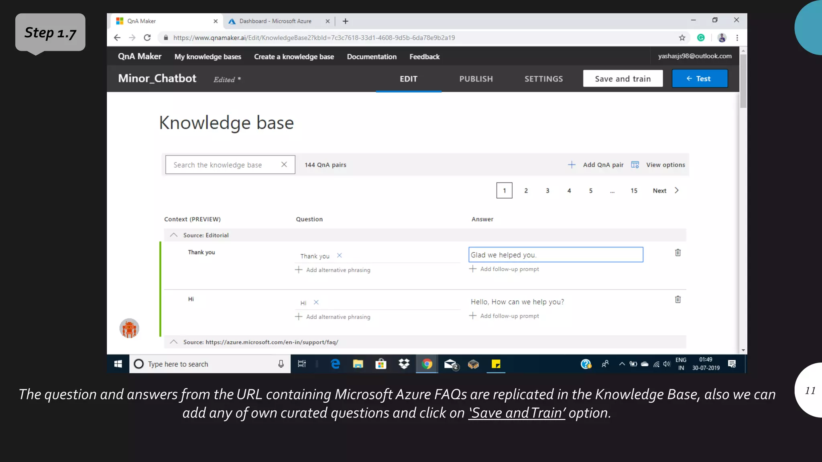Open Dropbox from the taskbar
The image size is (822, 462).
point(404,364)
